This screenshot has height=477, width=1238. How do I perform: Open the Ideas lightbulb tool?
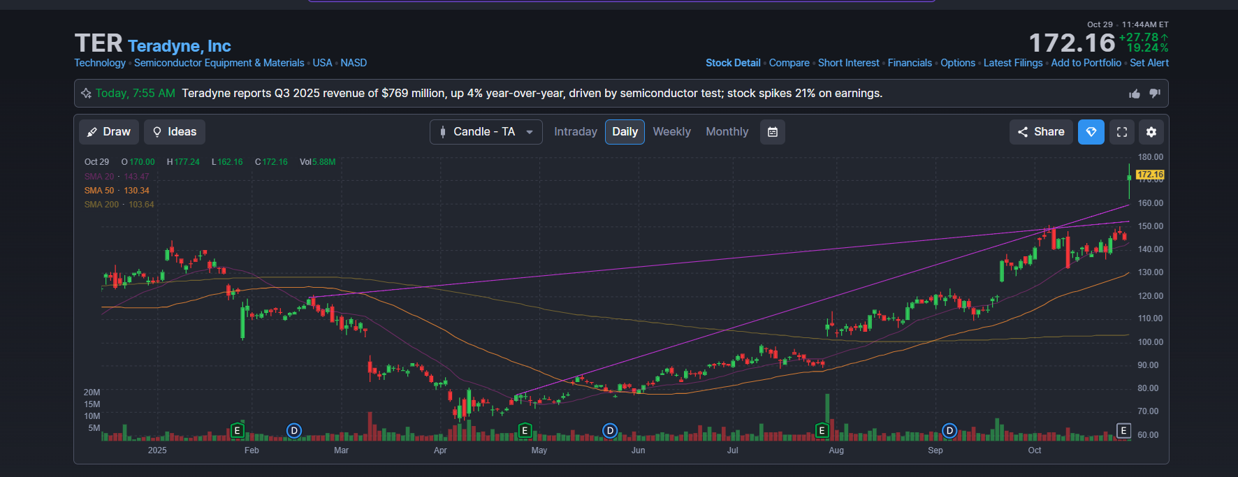(x=175, y=132)
